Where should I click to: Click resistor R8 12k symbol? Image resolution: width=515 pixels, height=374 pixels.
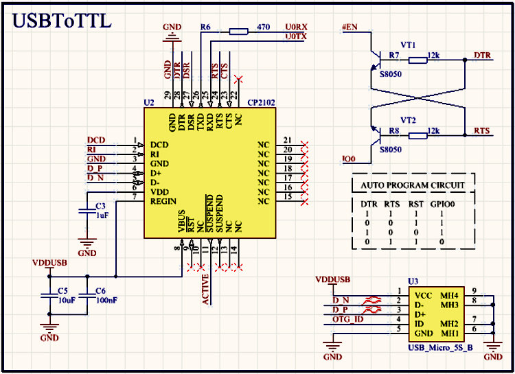(x=417, y=136)
